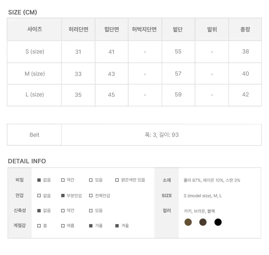Click the 밑단 column header
Viewport: 269px width, 255px height.
coord(178,30)
